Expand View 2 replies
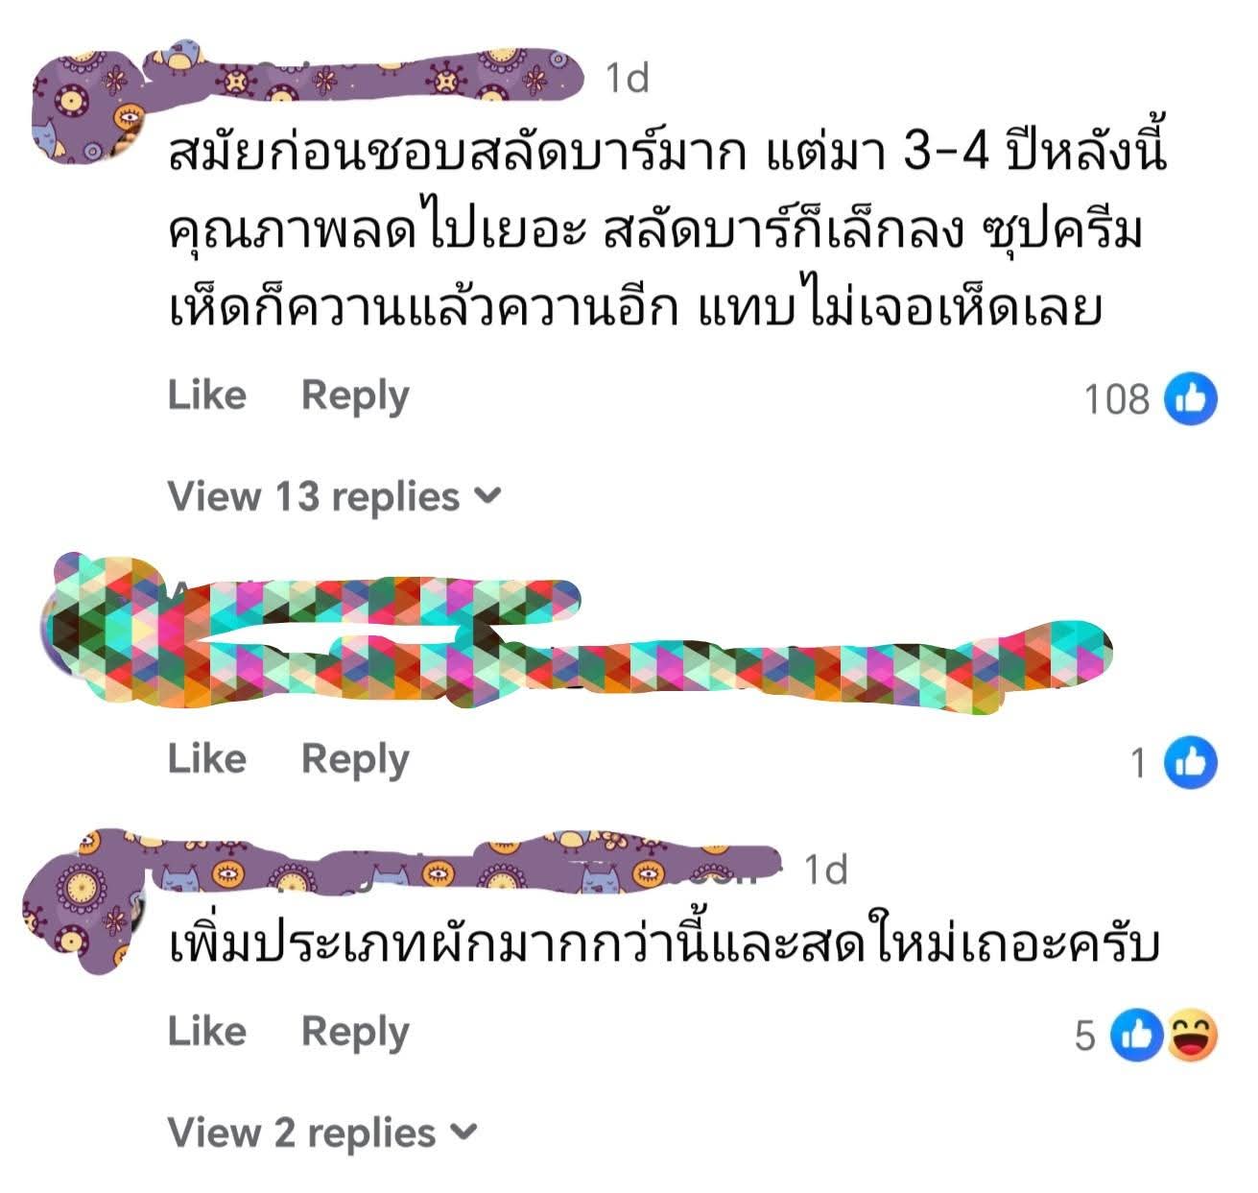The image size is (1258, 1193). [x=322, y=1133]
